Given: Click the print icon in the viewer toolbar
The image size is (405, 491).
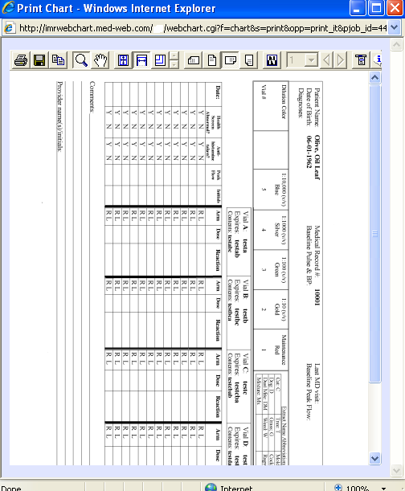Looking at the screenshot, I should [x=21, y=59].
